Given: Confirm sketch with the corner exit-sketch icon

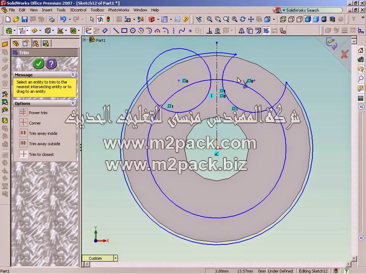Looking at the screenshot, I should (331, 43).
